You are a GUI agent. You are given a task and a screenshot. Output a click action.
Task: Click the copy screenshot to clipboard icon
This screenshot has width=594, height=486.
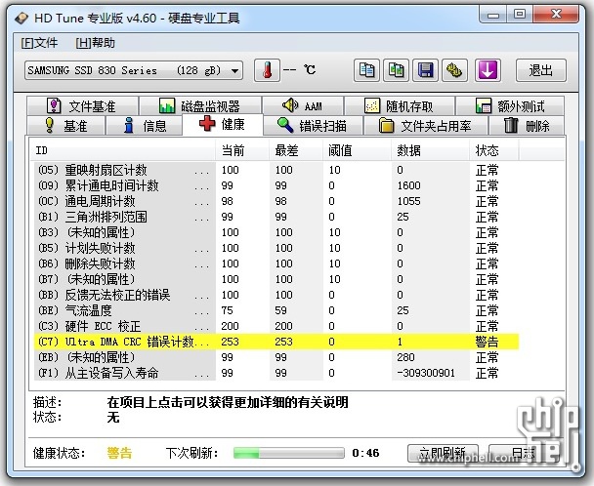(396, 70)
